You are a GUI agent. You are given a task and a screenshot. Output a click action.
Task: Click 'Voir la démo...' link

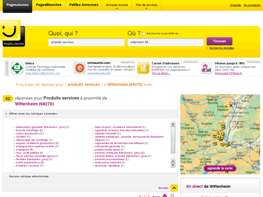pos(161,73)
